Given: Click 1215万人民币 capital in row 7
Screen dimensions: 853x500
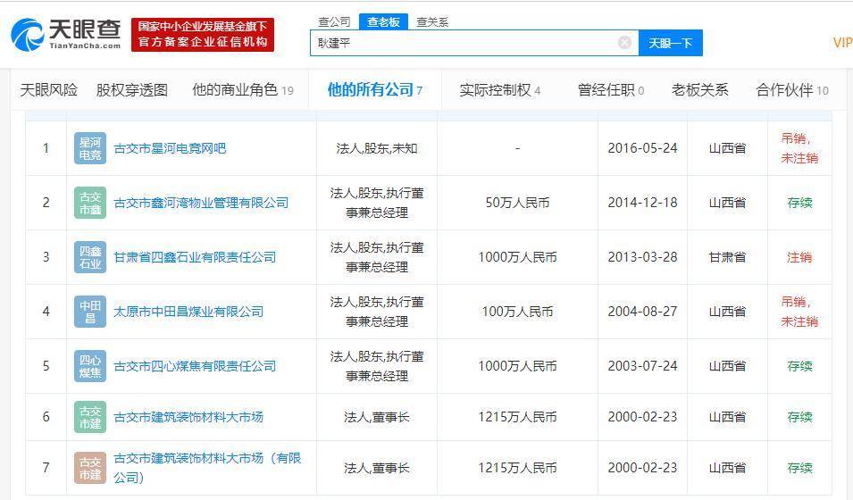Looking at the screenshot, I should click(517, 468).
